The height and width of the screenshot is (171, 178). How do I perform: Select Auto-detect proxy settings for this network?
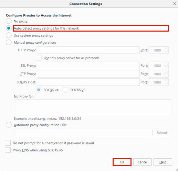point(9,28)
